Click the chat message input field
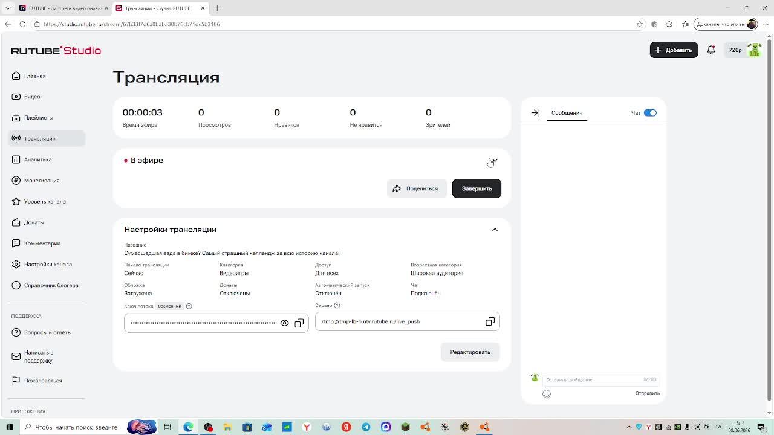Image resolution: width=774 pixels, height=435 pixels. point(600,379)
